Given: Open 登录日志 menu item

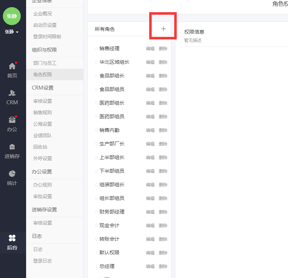Looking at the screenshot, I should (43, 261).
